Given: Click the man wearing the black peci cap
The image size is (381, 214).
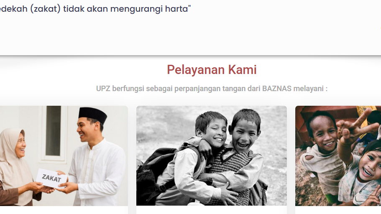Looking at the screenshot, I should [95, 155].
